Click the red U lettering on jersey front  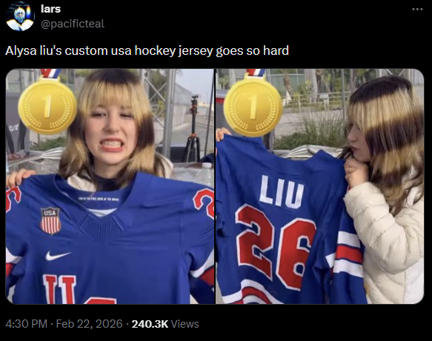tap(59, 289)
